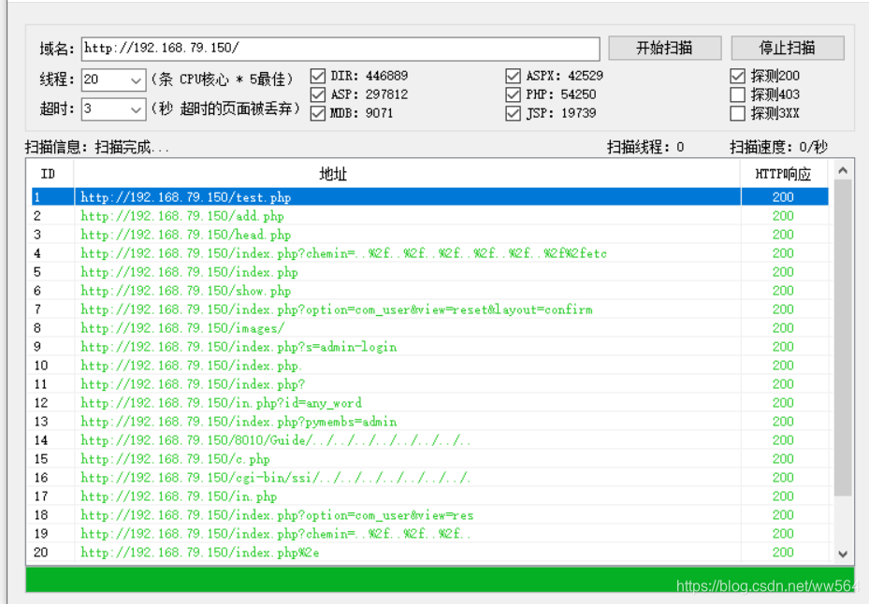Image resolution: width=869 pixels, height=604 pixels.
Task: Select row with /test.php address
Action: [x=429, y=197]
